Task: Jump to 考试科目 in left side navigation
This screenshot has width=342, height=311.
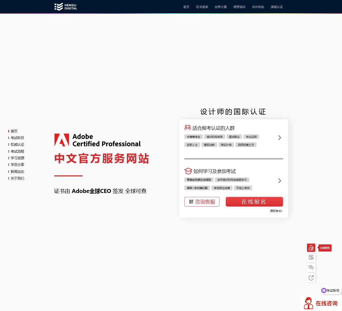Action: click(x=17, y=138)
